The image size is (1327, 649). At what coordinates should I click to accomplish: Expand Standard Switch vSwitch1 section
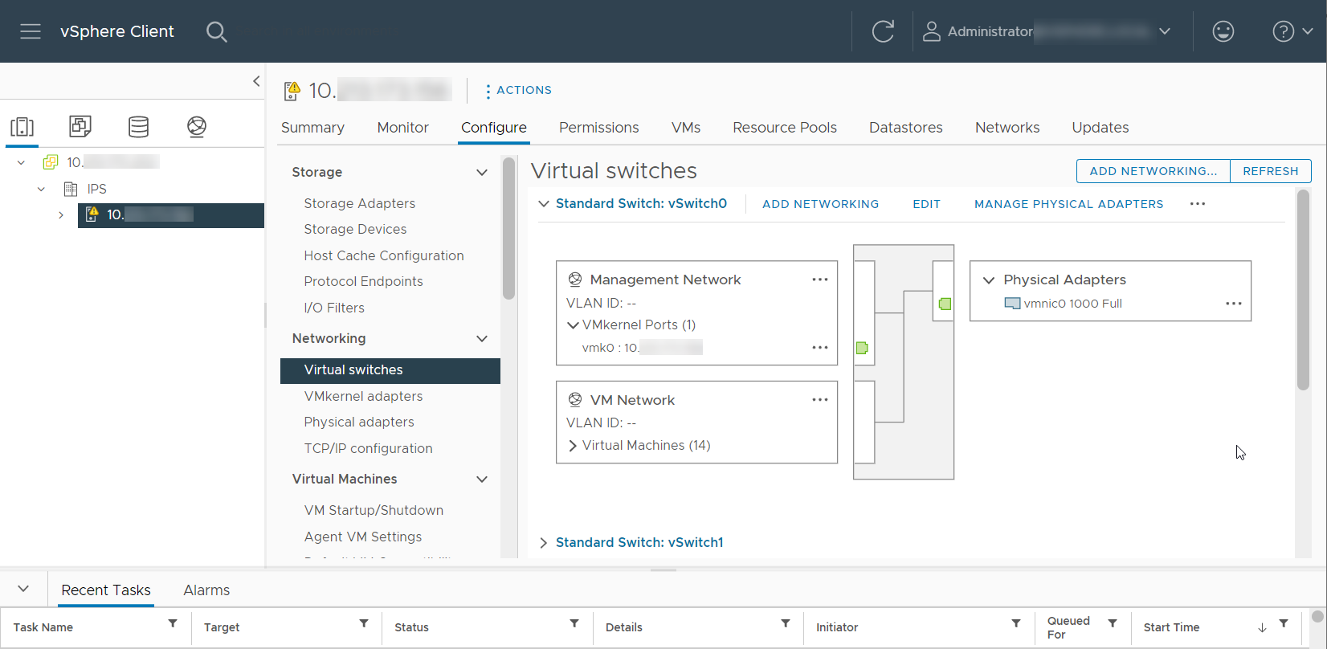[x=544, y=543]
